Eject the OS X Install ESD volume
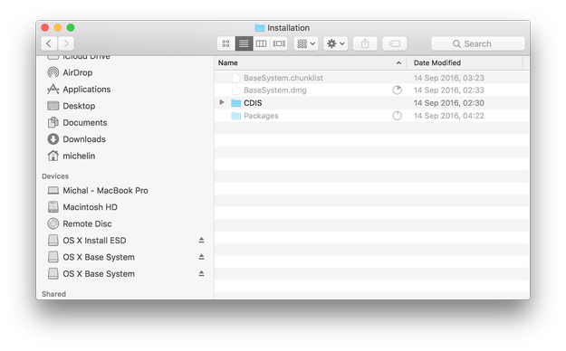The height and width of the screenshot is (351, 566). pyautogui.click(x=201, y=241)
